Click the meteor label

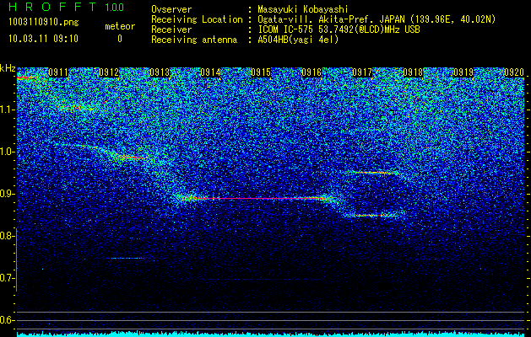[120, 26]
